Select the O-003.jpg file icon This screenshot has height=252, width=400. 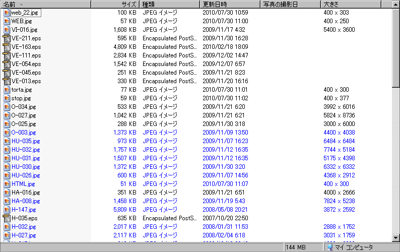coord(7,133)
